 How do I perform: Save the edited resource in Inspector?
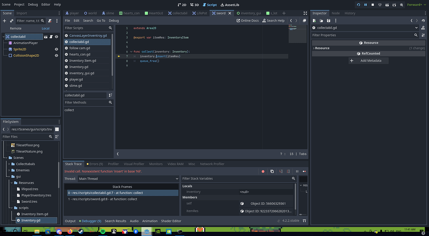328,21
